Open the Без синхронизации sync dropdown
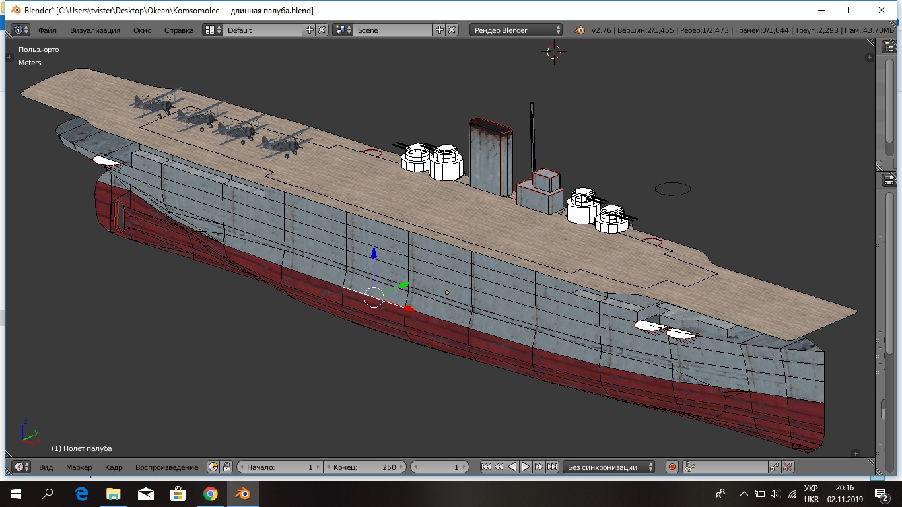Screen dimensions: 902x507 tap(607, 467)
